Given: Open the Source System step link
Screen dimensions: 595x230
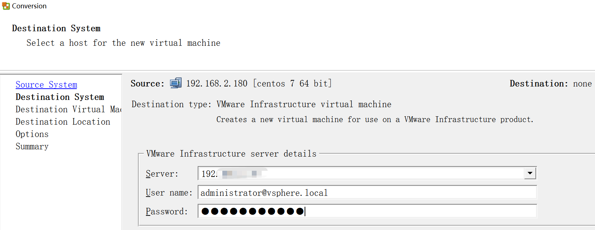Looking at the screenshot, I should point(46,85).
